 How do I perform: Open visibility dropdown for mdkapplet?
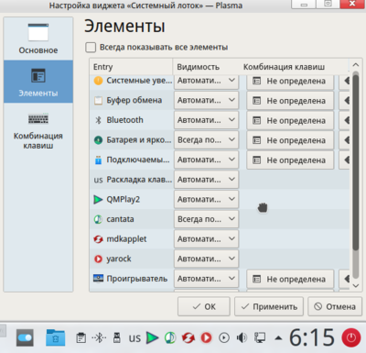point(206,239)
